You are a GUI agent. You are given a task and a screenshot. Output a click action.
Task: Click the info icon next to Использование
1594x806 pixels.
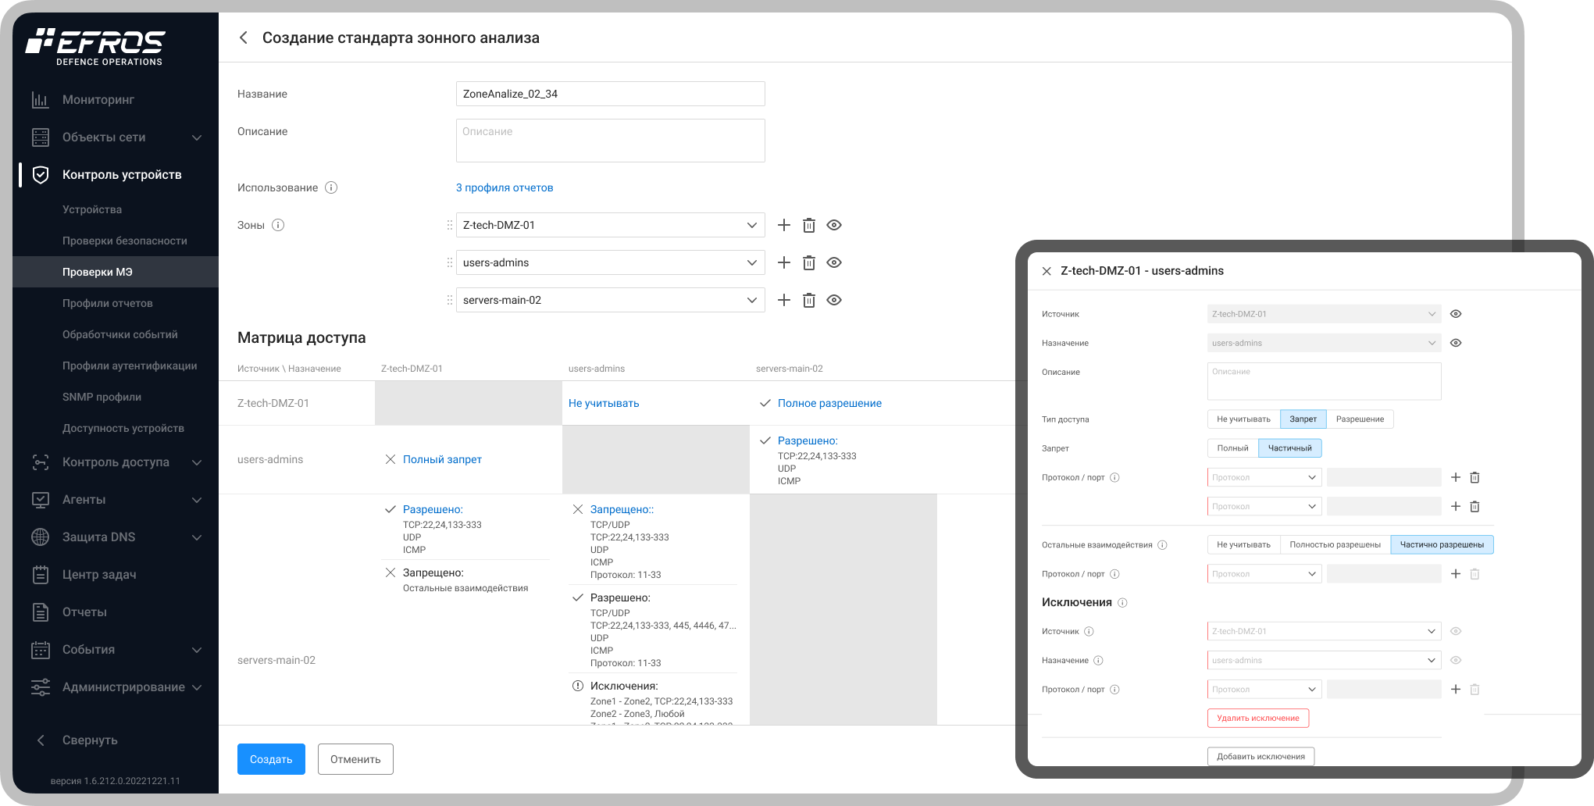point(331,187)
